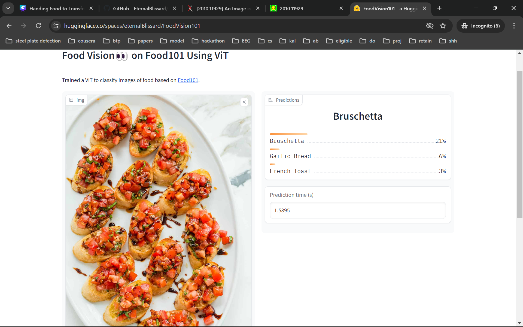Image resolution: width=523 pixels, height=327 pixels.
Task: Click the bookmark star icon
Action: pyautogui.click(x=443, y=26)
